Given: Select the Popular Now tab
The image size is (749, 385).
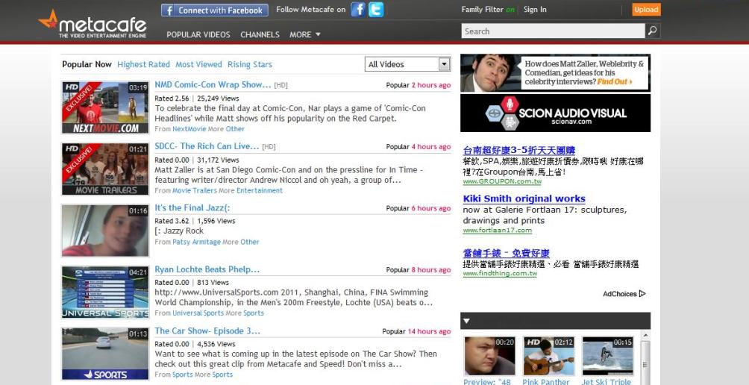Looking at the screenshot, I should click(87, 64).
